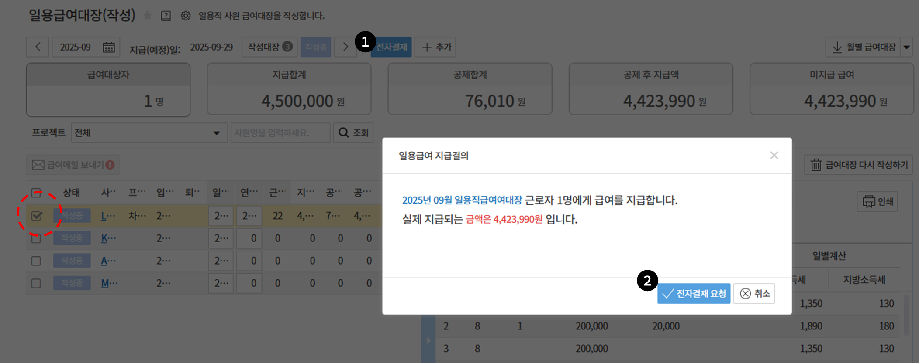Toggle the select-all header checkbox

coord(36,193)
